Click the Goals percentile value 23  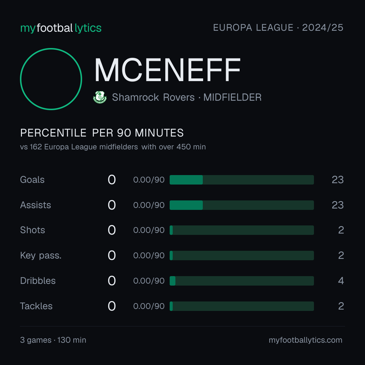338,180
